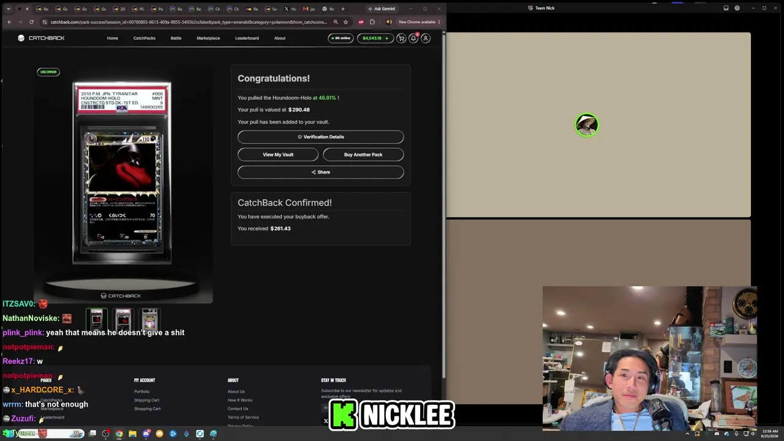
Task: Click the Buy Another Pack button
Action: point(363,154)
